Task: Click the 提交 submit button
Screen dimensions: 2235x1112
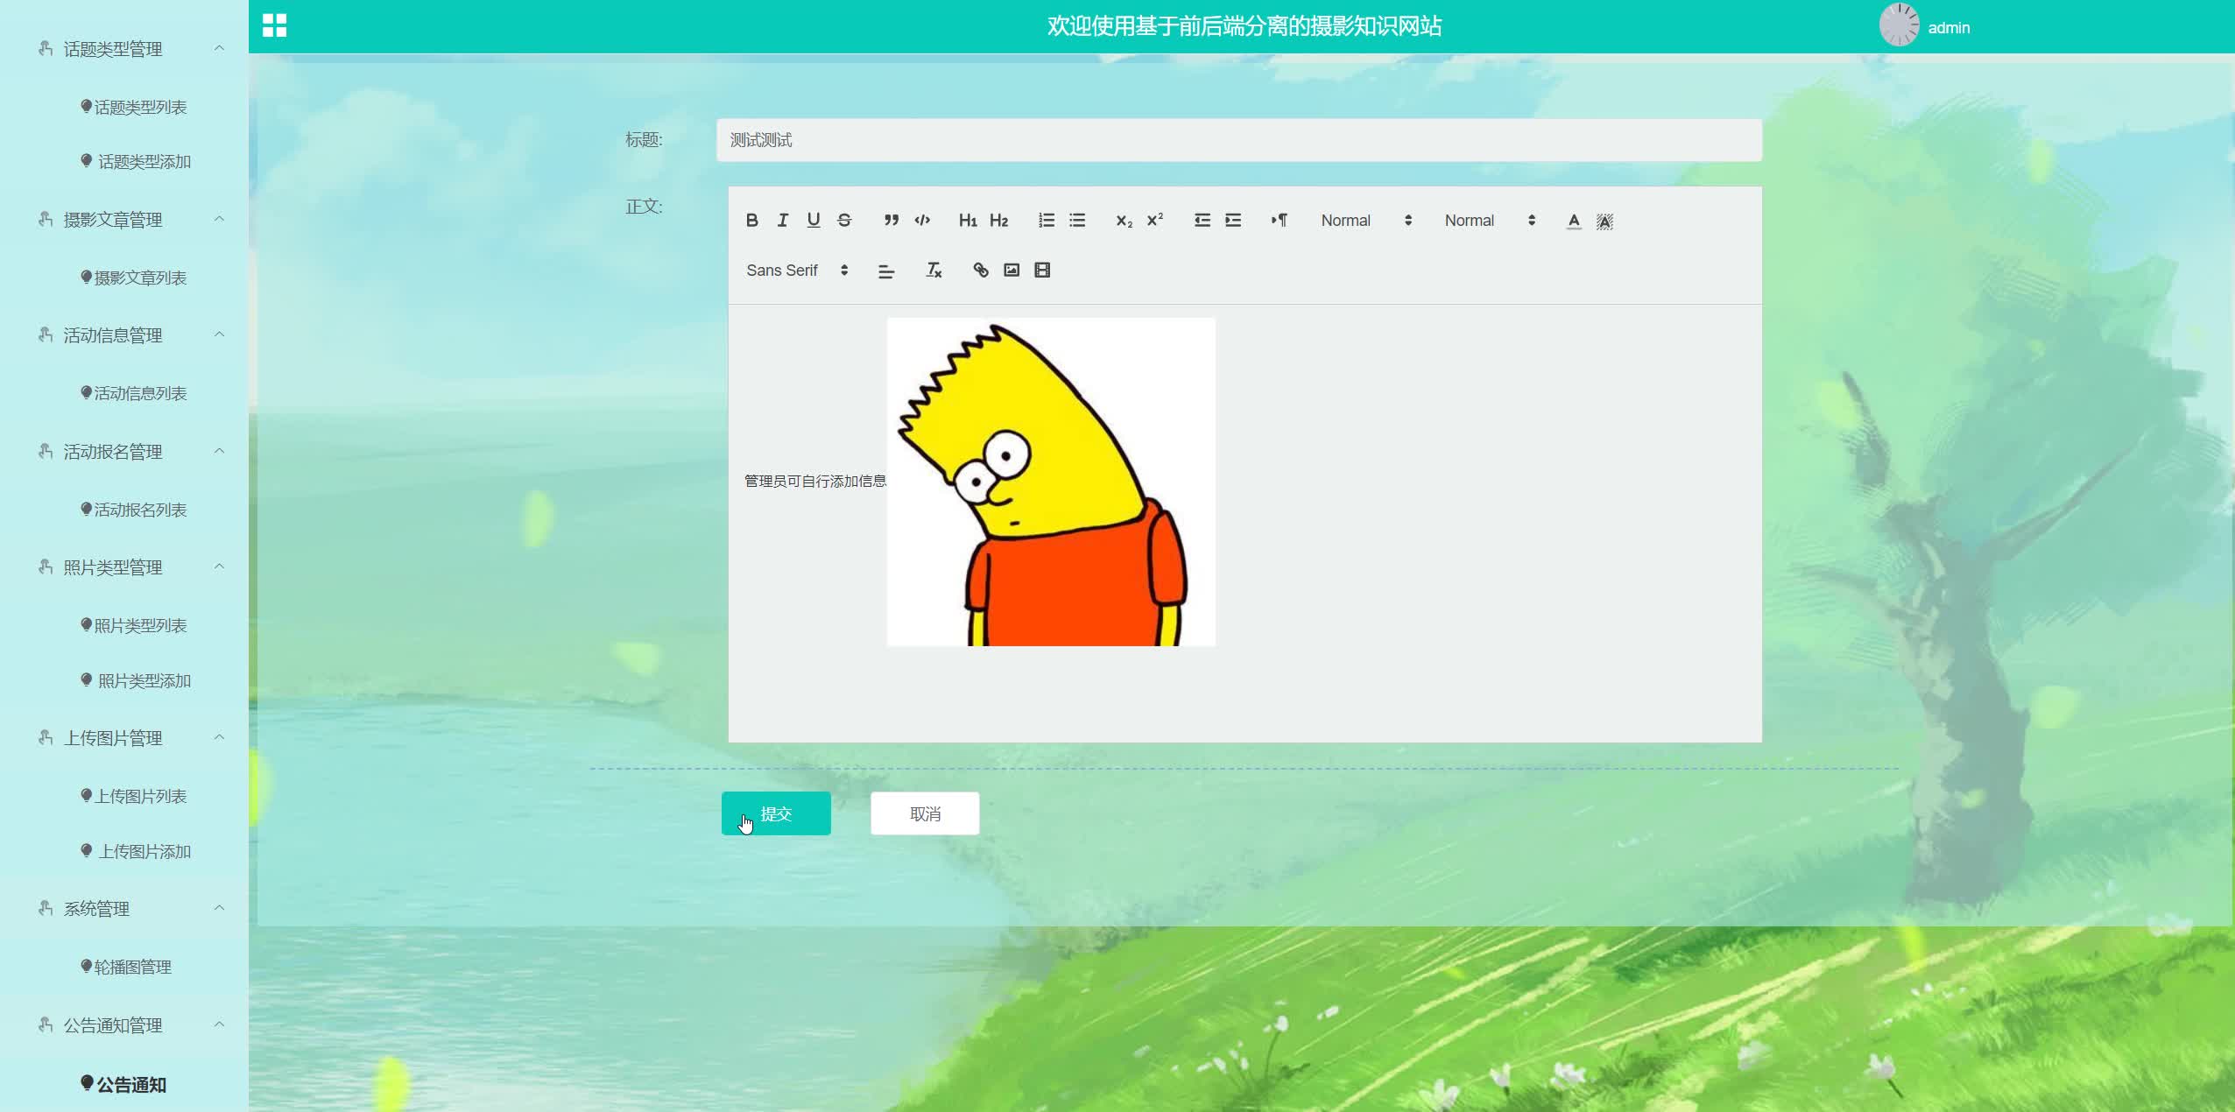Action: pyautogui.click(x=776, y=813)
